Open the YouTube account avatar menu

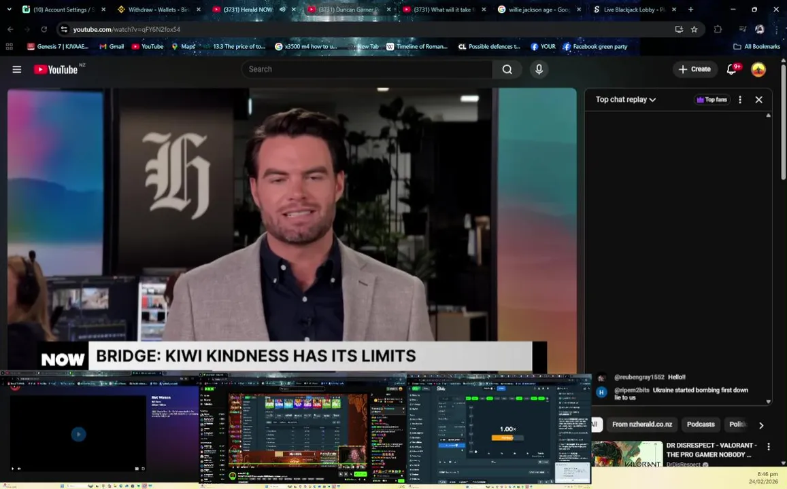(x=758, y=69)
